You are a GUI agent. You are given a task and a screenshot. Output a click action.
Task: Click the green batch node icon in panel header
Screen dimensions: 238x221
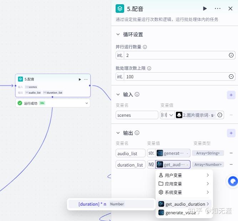tap(120, 9)
